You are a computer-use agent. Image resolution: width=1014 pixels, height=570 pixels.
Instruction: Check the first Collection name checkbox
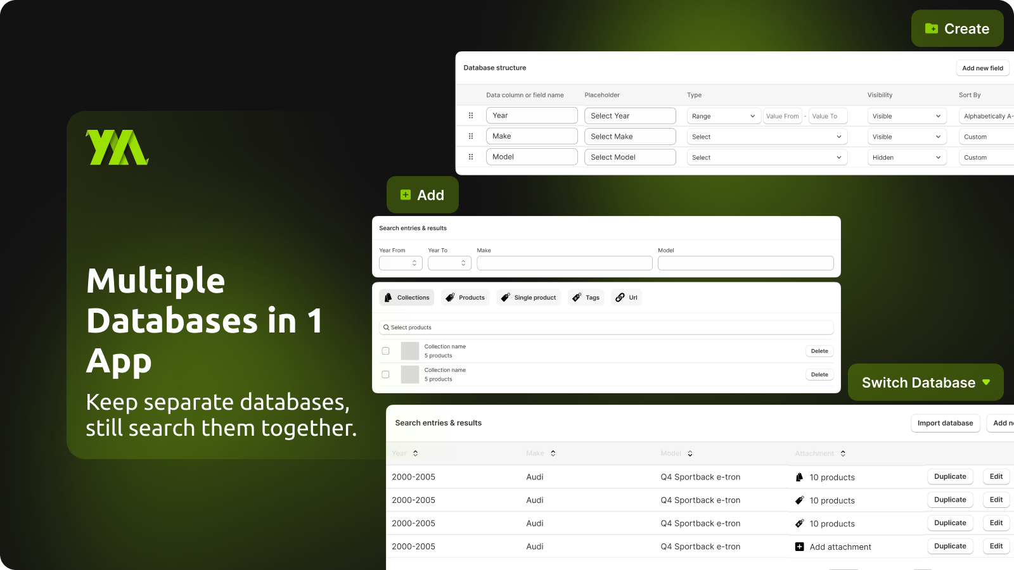385,350
